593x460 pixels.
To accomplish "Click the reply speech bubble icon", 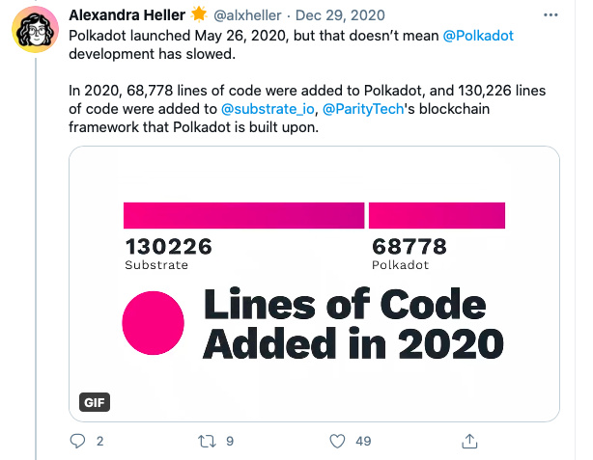I will pyautogui.click(x=77, y=441).
